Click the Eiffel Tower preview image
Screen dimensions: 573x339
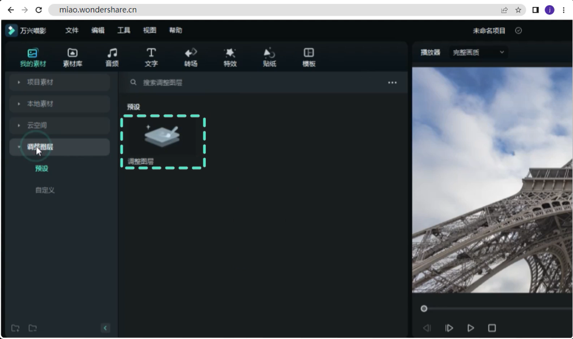[492, 180]
